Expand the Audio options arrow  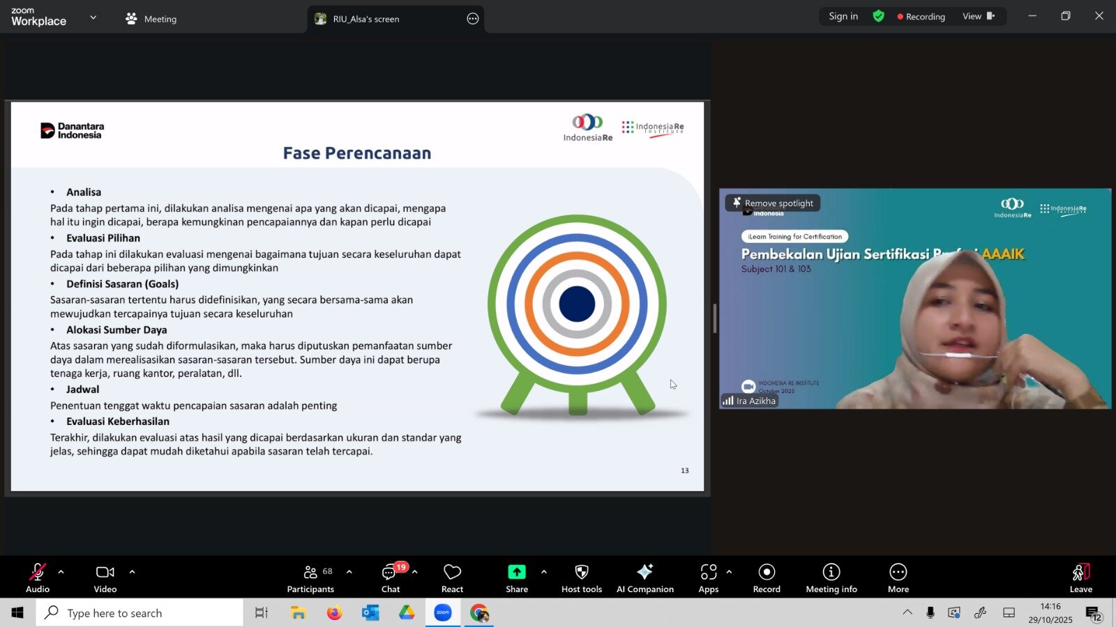pyautogui.click(x=61, y=572)
